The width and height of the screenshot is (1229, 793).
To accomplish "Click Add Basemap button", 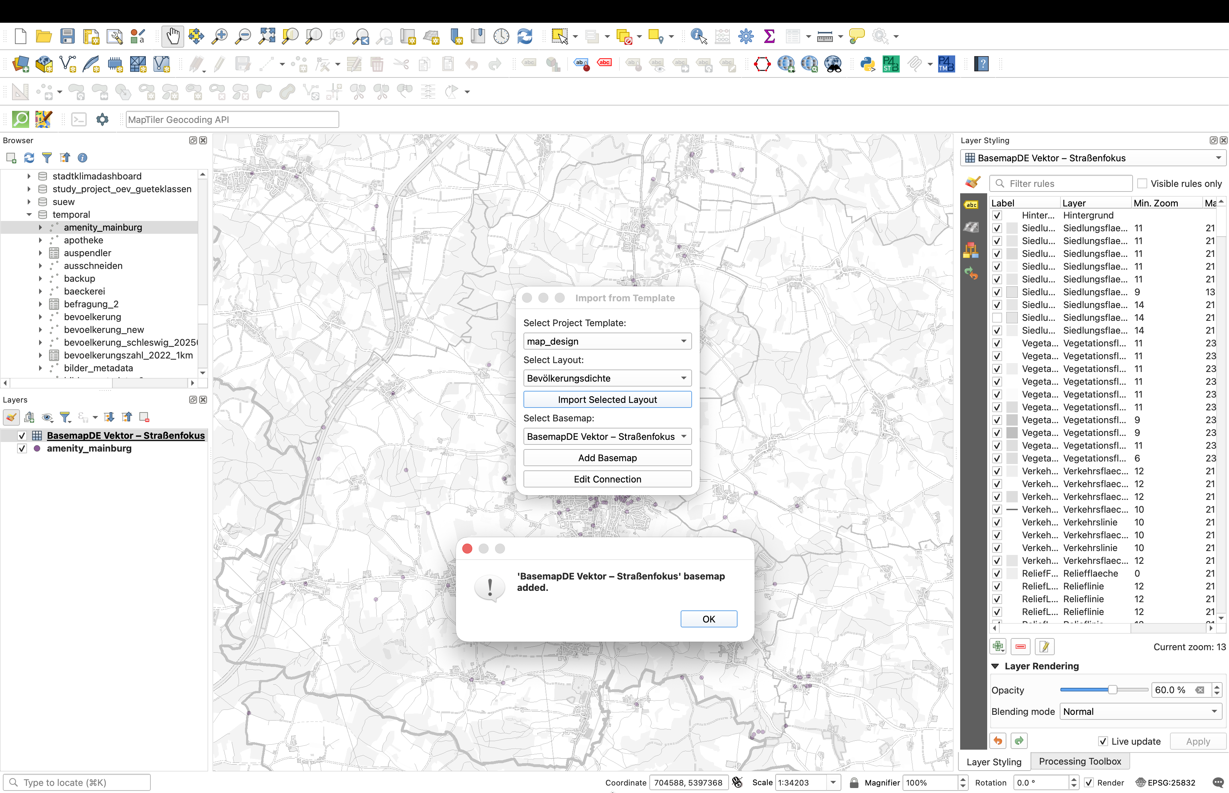I will click(x=607, y=458).
